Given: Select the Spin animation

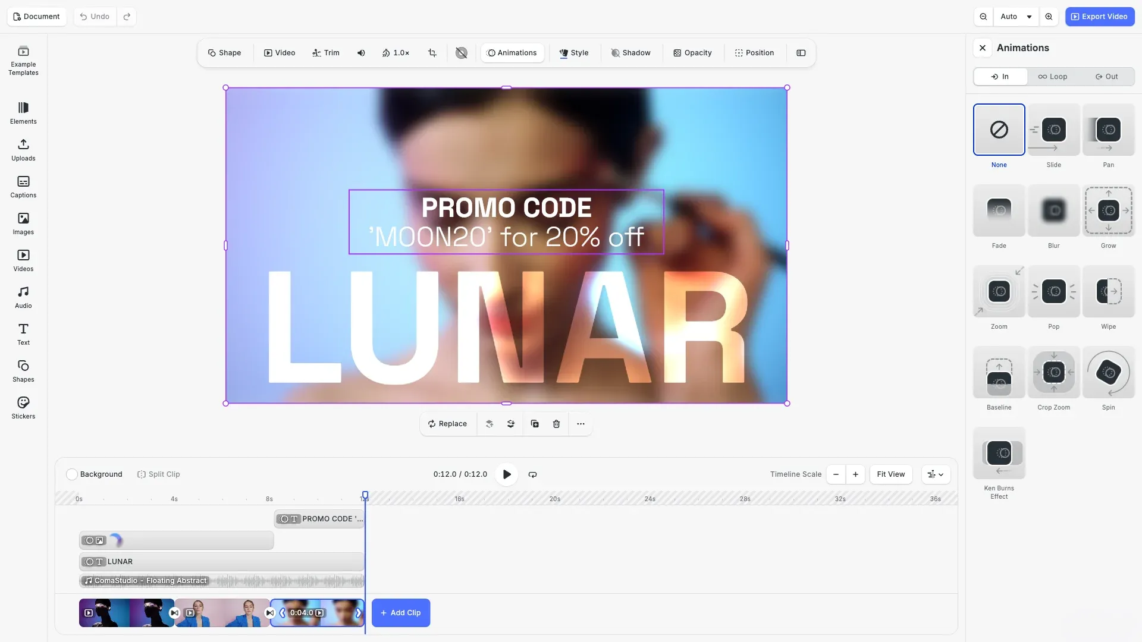Looking at the screenshot, I should pos(1109,372).
